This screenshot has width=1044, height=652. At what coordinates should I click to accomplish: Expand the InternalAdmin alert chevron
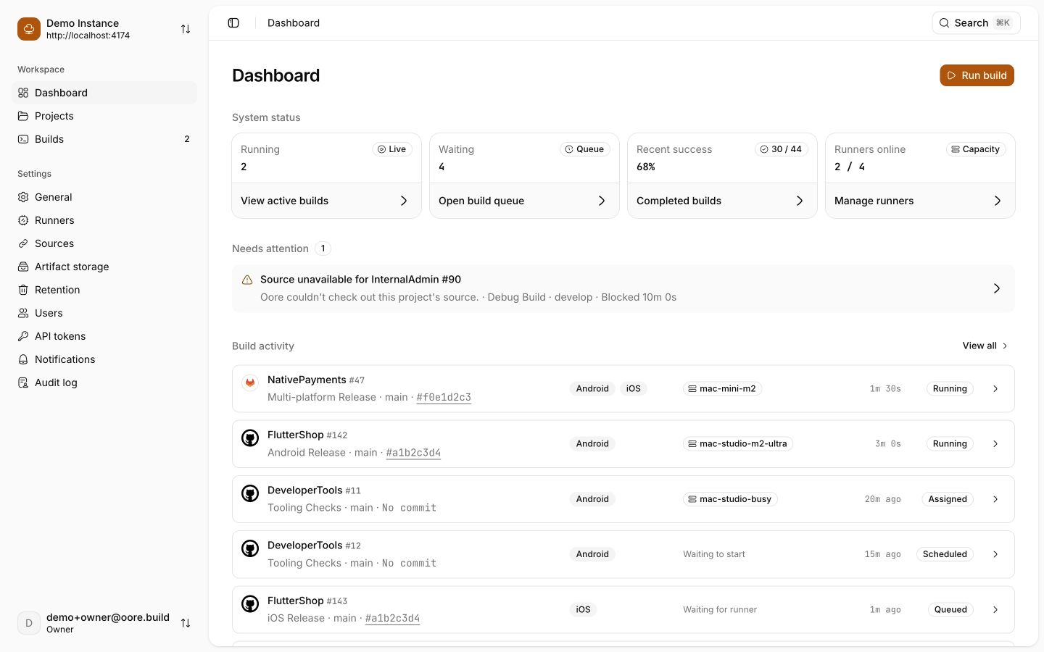pos(997,288)
